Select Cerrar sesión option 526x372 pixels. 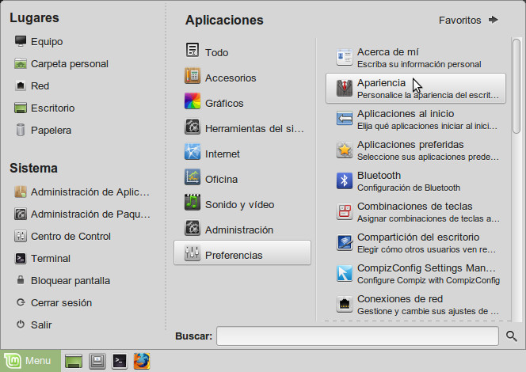(x=61, y=302)
